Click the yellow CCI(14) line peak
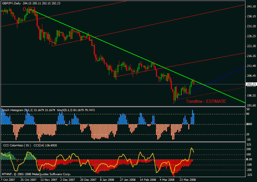This screenshot has width=257, height=182. (191, 148)
